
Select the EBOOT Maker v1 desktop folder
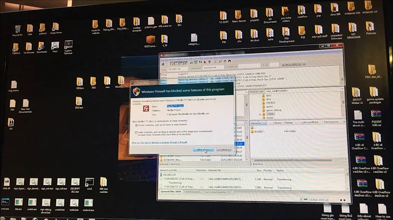pos(357,96)
